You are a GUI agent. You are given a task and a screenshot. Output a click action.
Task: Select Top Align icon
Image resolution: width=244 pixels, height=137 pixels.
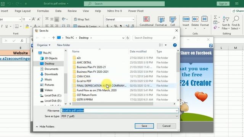pos(47,19)
